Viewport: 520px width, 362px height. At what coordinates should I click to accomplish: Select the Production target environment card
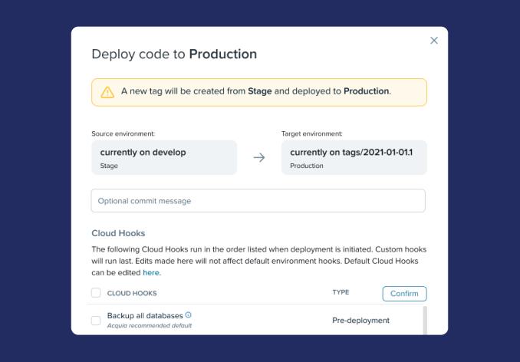pos(354,157)
